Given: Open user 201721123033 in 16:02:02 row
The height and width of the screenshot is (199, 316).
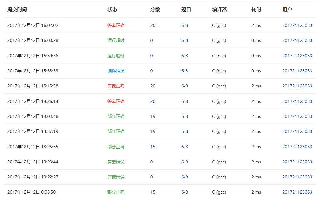Looking at the screenshot, I should (x=297, y=25).
